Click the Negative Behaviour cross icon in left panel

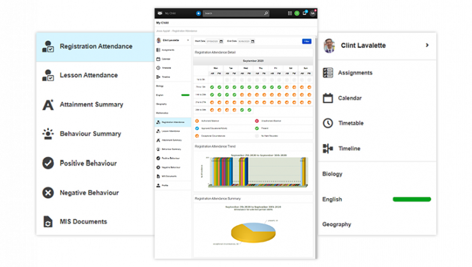coord(48,192)
